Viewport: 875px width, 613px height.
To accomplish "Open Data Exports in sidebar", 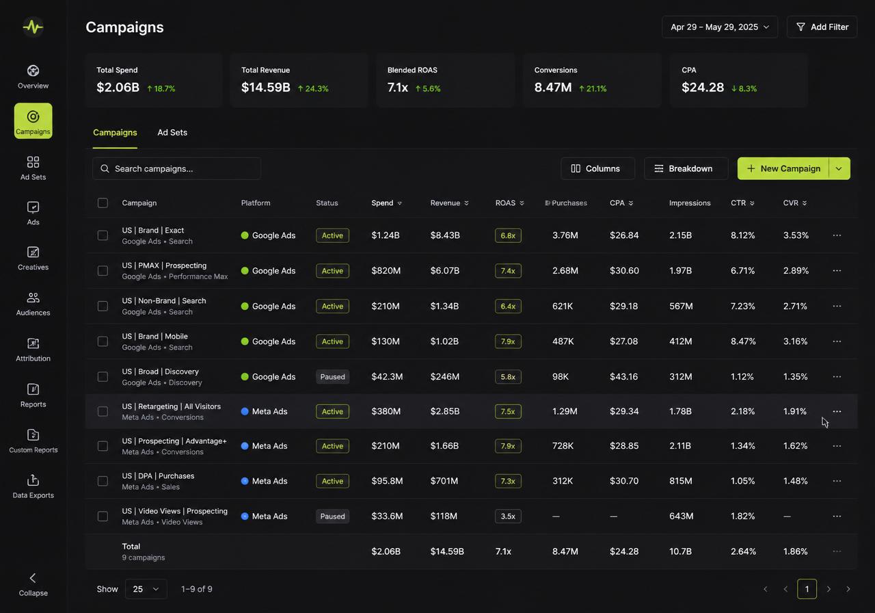I will [33, 486].
